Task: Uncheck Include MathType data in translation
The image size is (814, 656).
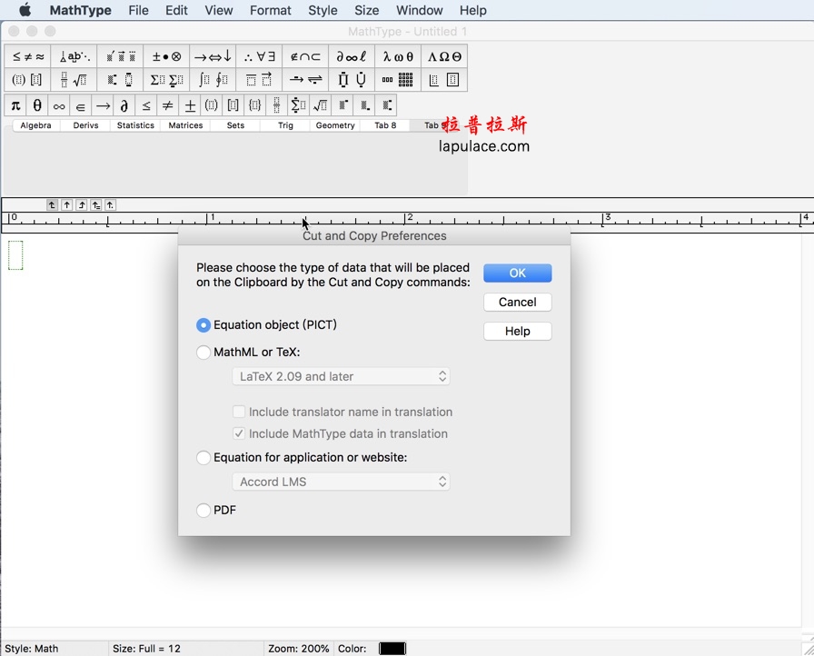Action: [x=239, y=433]
